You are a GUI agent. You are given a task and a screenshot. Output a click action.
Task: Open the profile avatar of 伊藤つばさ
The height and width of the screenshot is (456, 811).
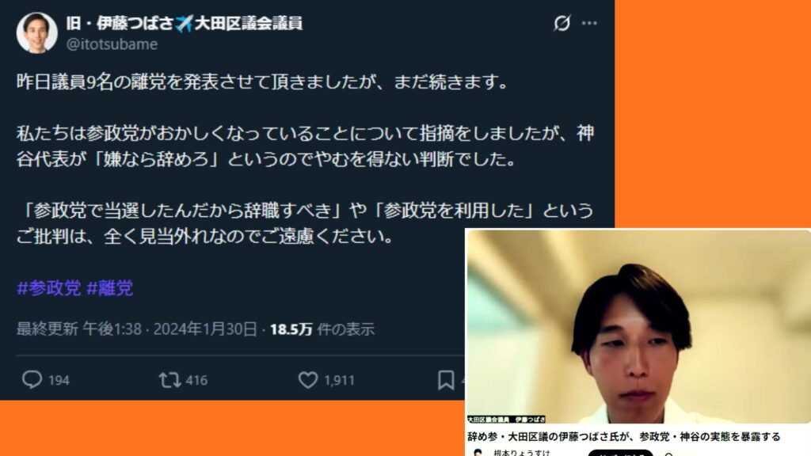(36, 32)
